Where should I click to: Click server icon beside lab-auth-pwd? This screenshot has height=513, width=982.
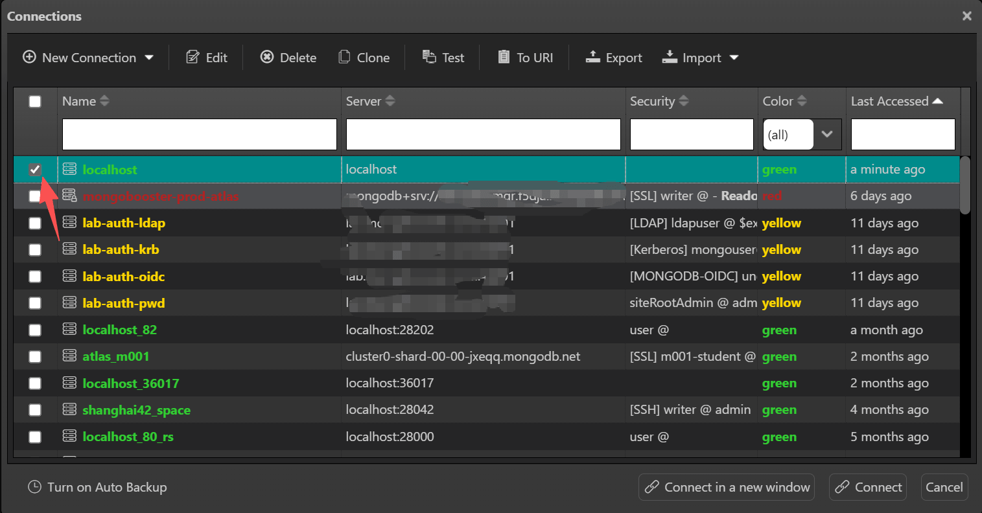pyautogui.click(x=69, y=302)
